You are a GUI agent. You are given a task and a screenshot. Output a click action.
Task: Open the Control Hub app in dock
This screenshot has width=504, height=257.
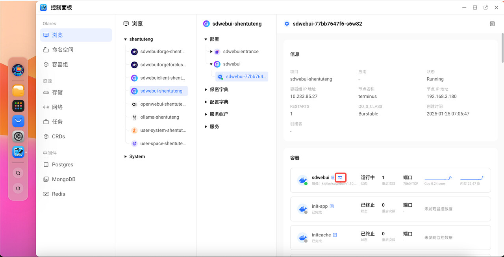[x=18, y=152]
